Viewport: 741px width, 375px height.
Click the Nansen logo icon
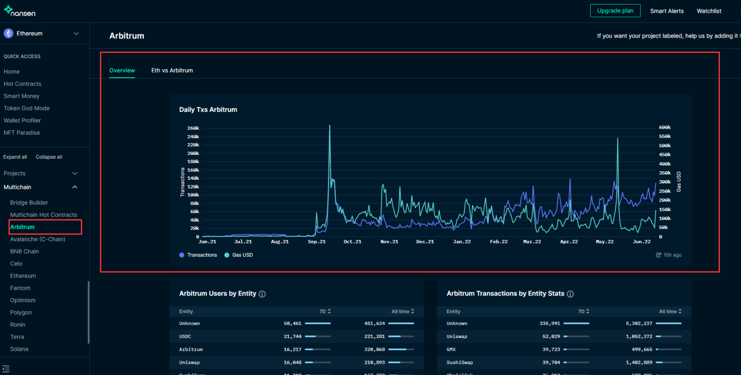tap(8, 9)
